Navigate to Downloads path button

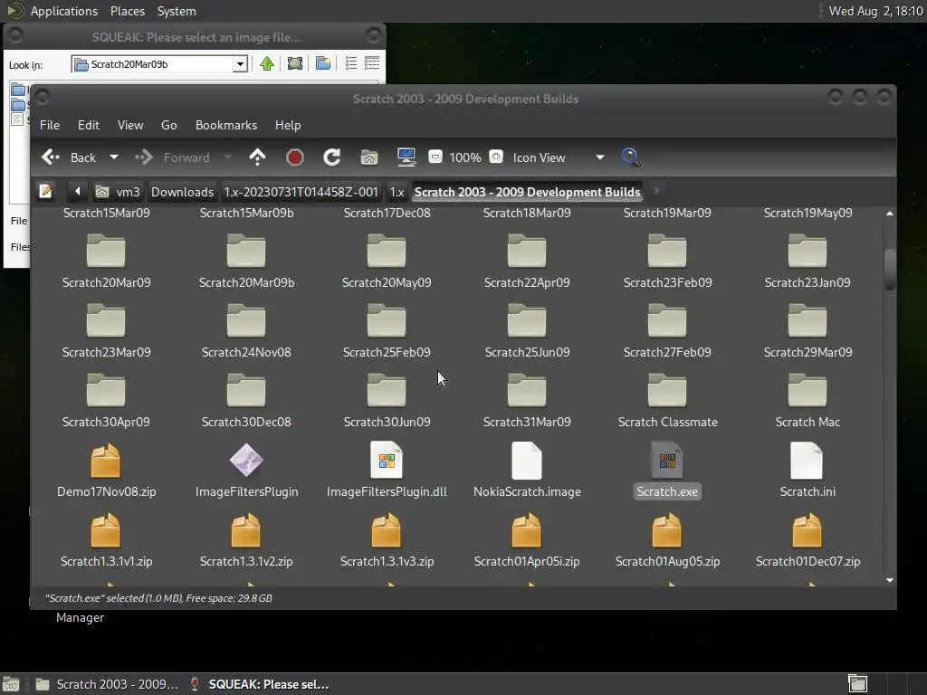tap(182, 192)
